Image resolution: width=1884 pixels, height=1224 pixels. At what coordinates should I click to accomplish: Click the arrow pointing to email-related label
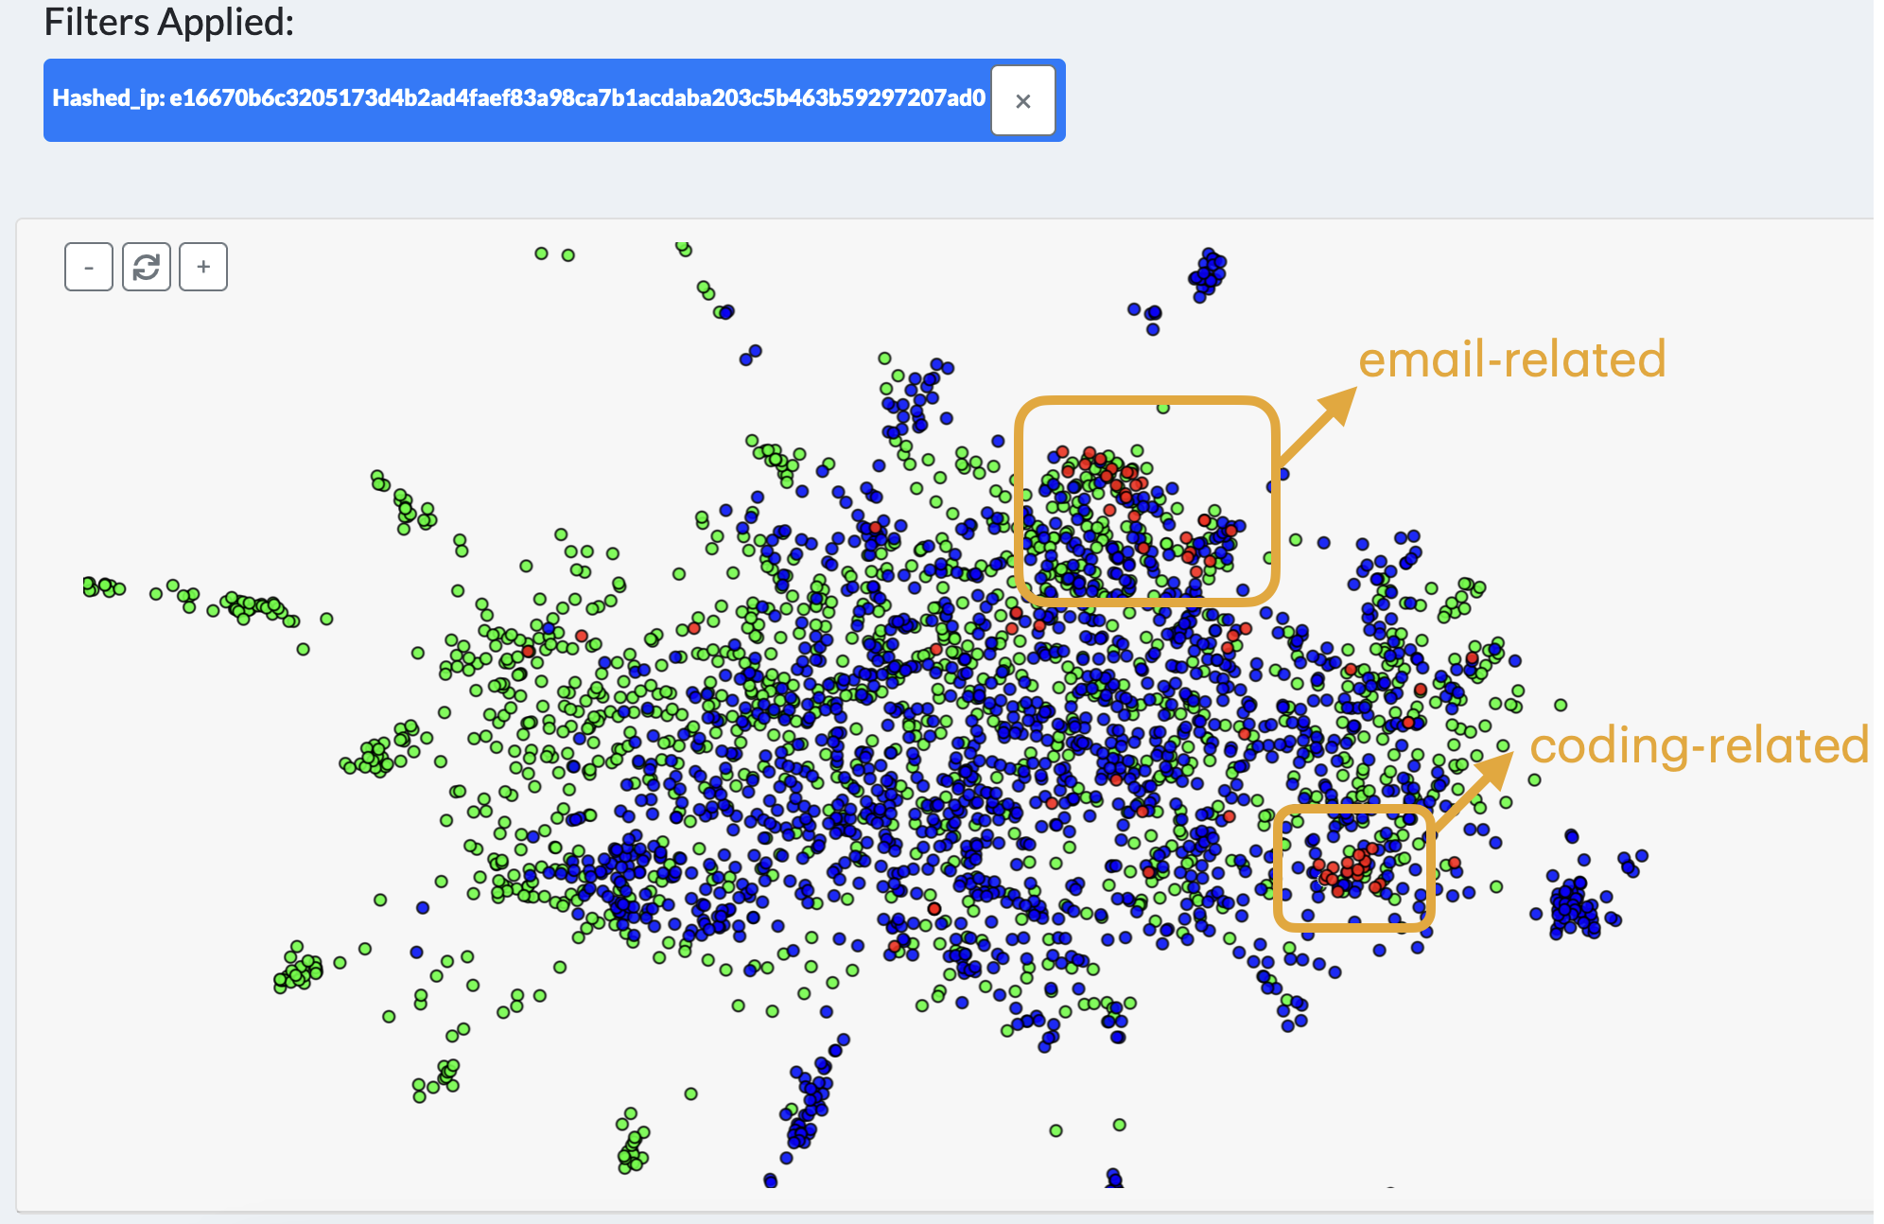click(x=1319, y=425)
